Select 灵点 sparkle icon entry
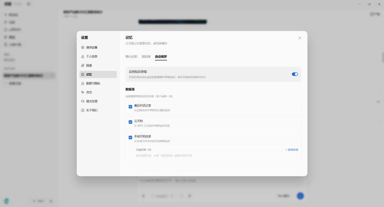The height and width of the screenshot is (207, 384). [82, 92]
